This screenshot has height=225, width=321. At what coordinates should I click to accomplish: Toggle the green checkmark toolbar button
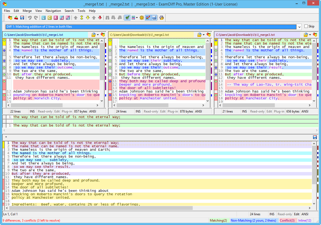pyautogui.click(x=128, y=18)
